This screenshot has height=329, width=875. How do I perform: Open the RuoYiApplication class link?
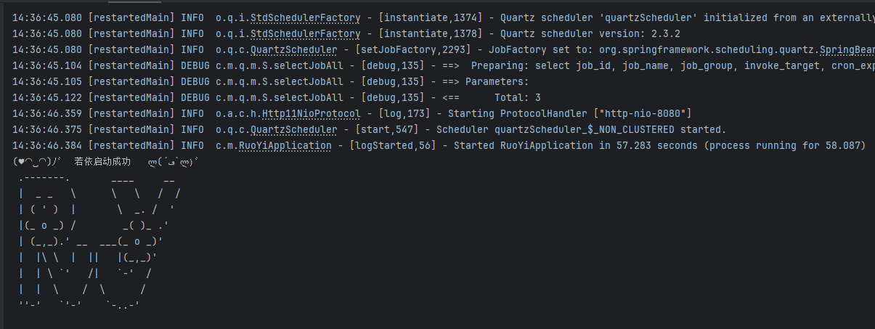(x=285, y=145)
